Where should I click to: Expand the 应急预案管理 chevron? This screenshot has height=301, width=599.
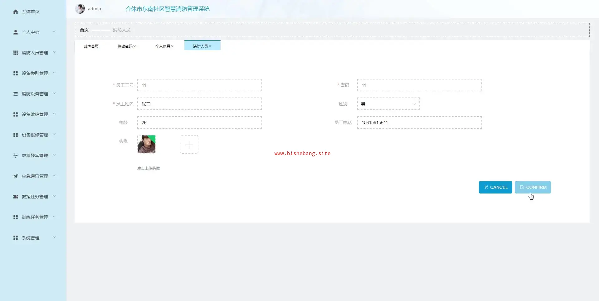click(54, 155)
